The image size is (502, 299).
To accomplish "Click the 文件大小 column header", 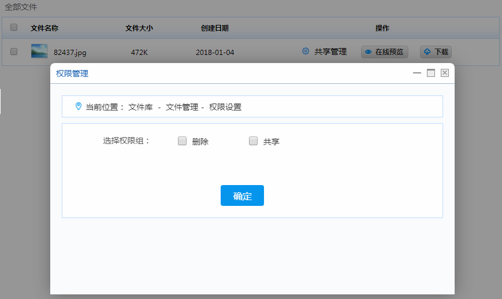I will point(139,28).
